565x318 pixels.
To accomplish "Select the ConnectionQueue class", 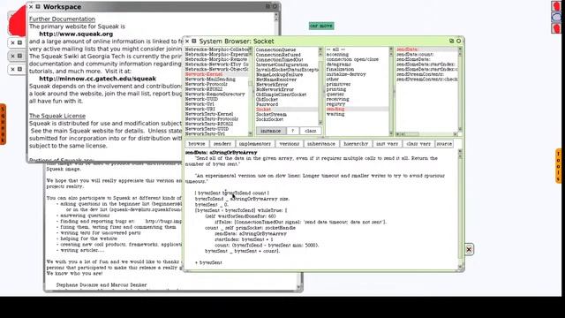I will (287, 49).
